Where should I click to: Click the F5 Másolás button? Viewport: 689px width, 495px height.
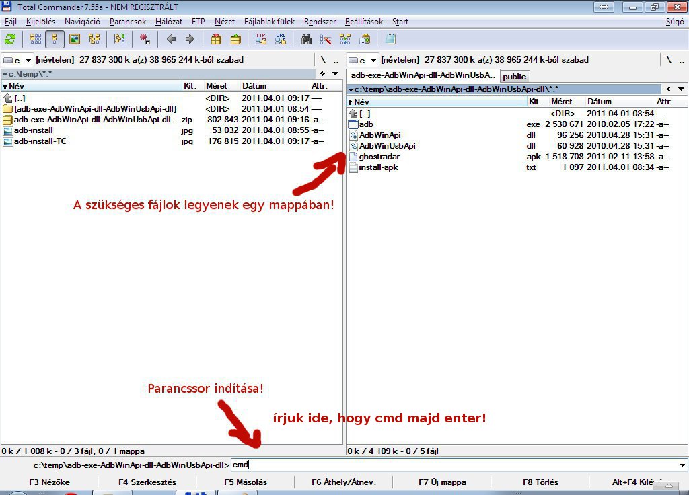246,482
